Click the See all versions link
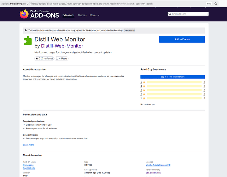 click(153, 173)
